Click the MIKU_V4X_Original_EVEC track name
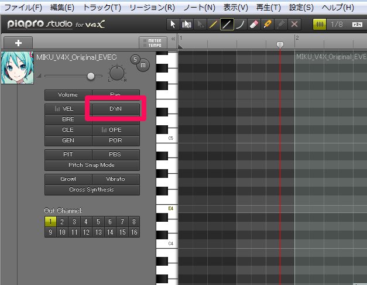Image resolution: width=367 pixels, height=285 pixels. tap(77, 57)
